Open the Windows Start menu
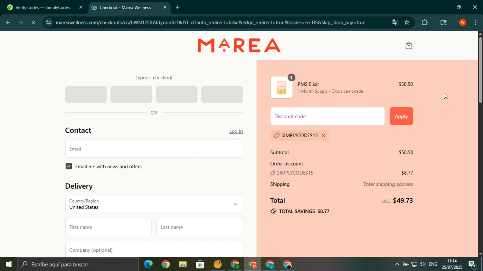 (x=8, y=264)
